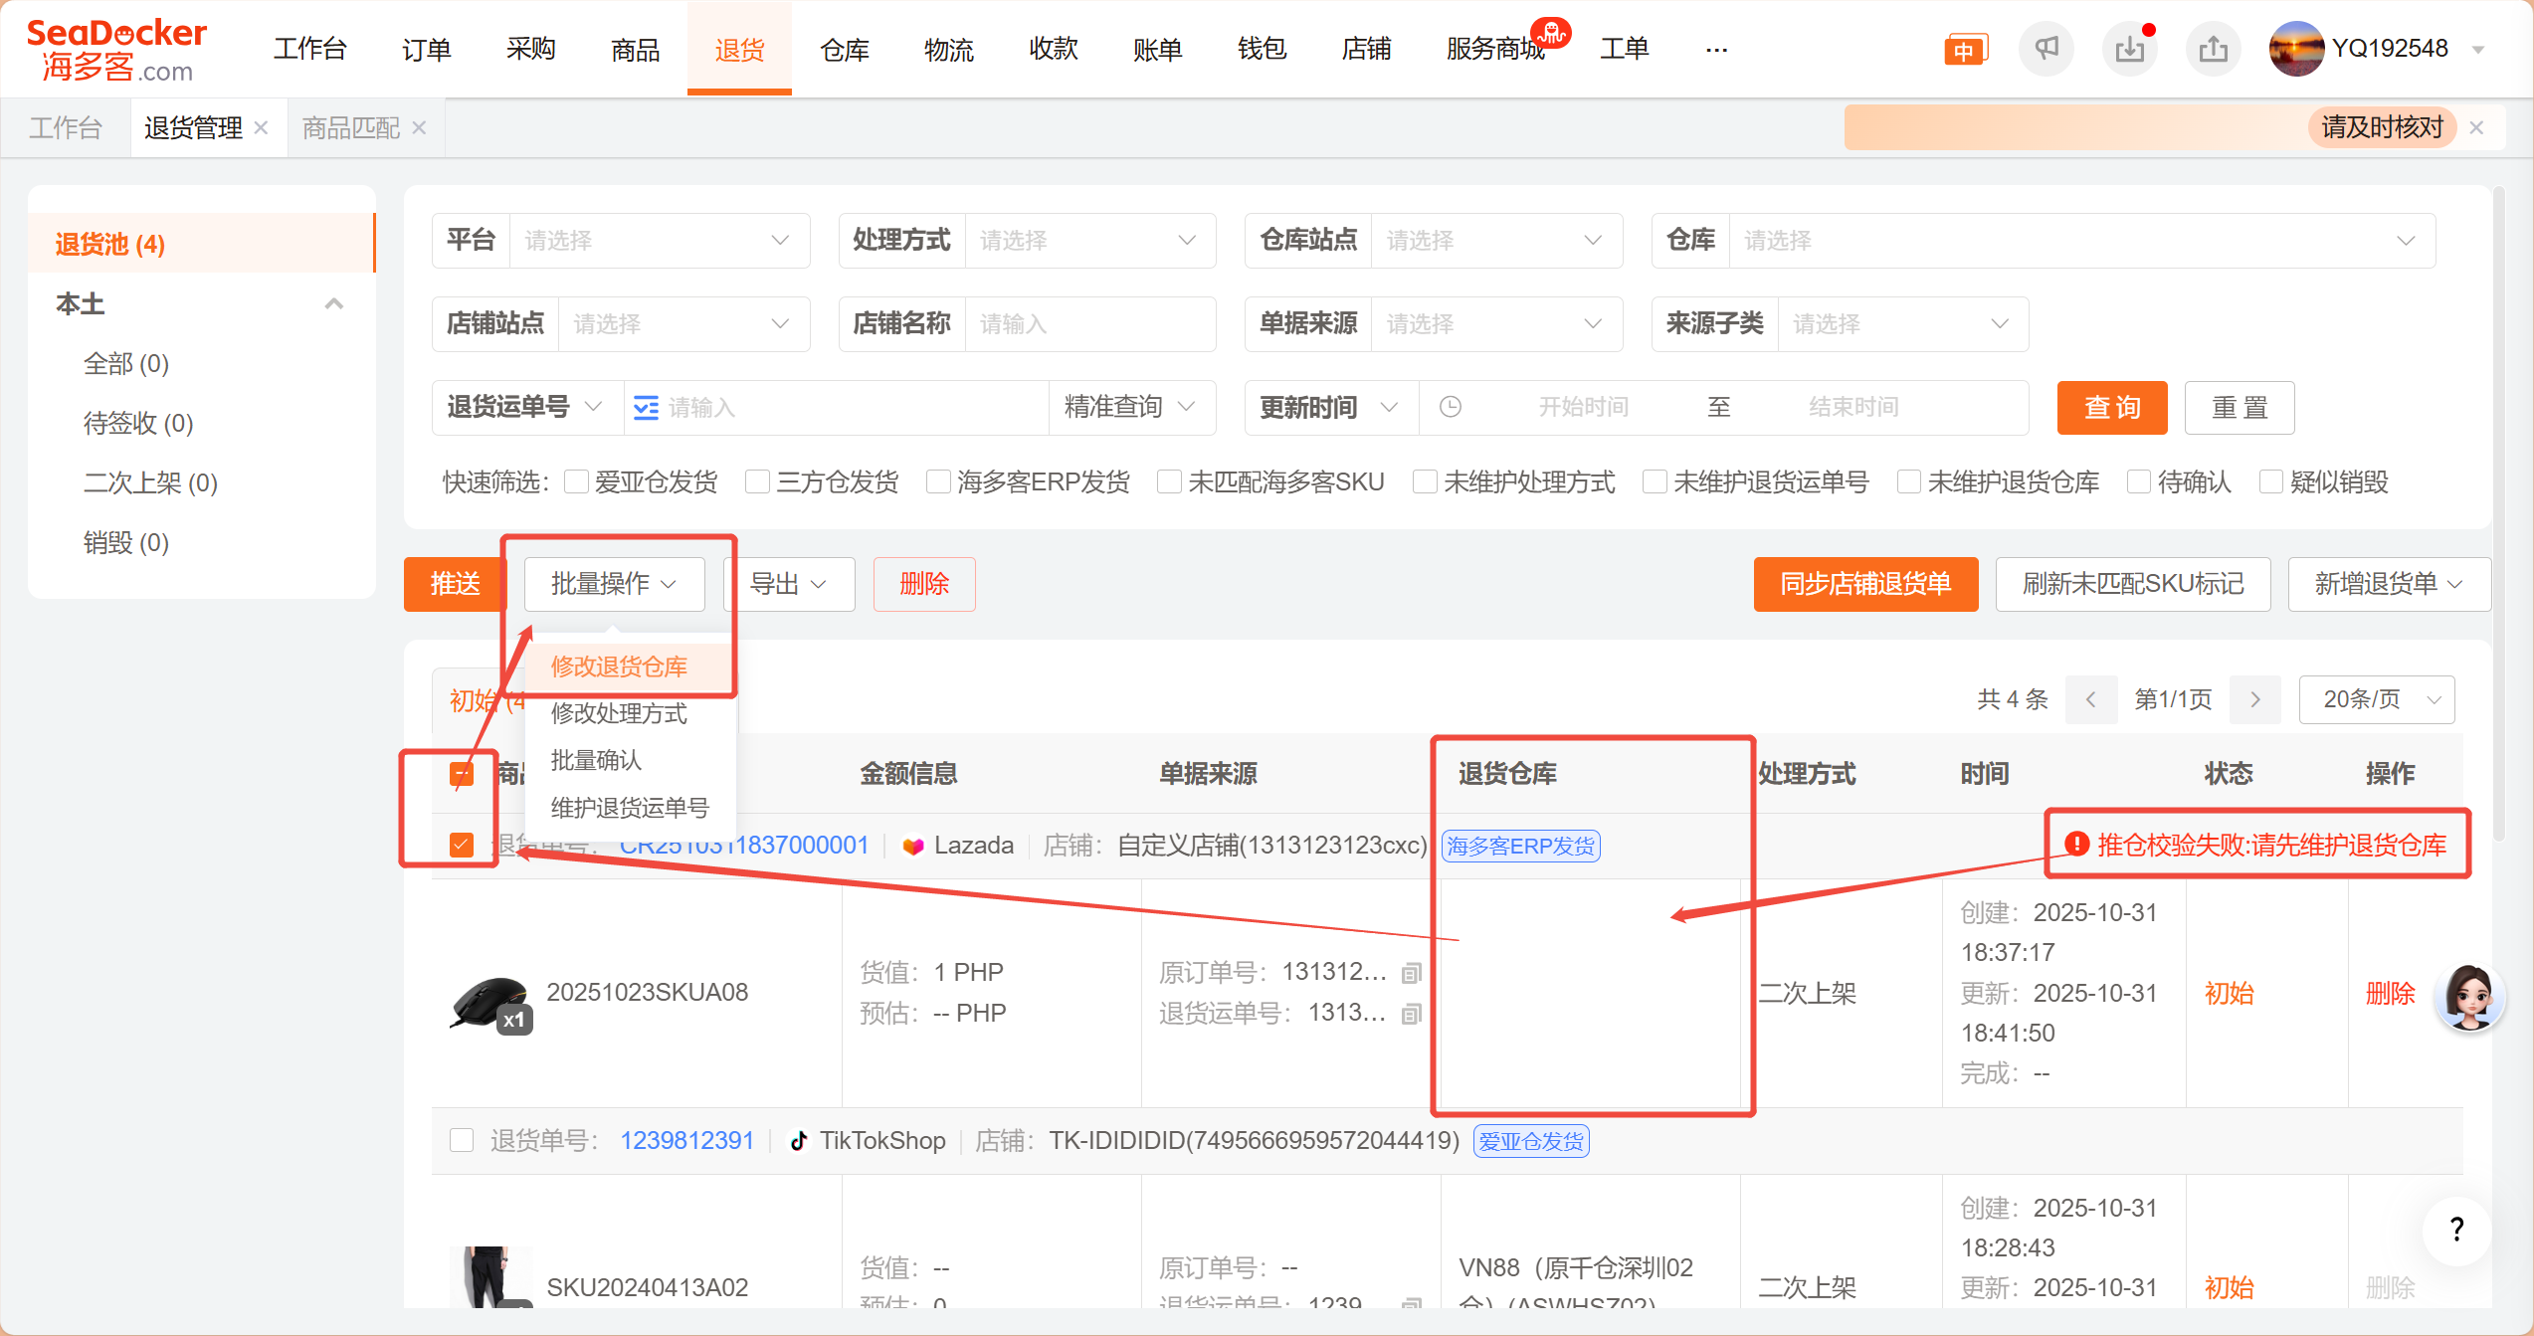Tick the 未匹配海多客SKU filter checkbox
The image size is (2534, 1336).
point(1169,482)
